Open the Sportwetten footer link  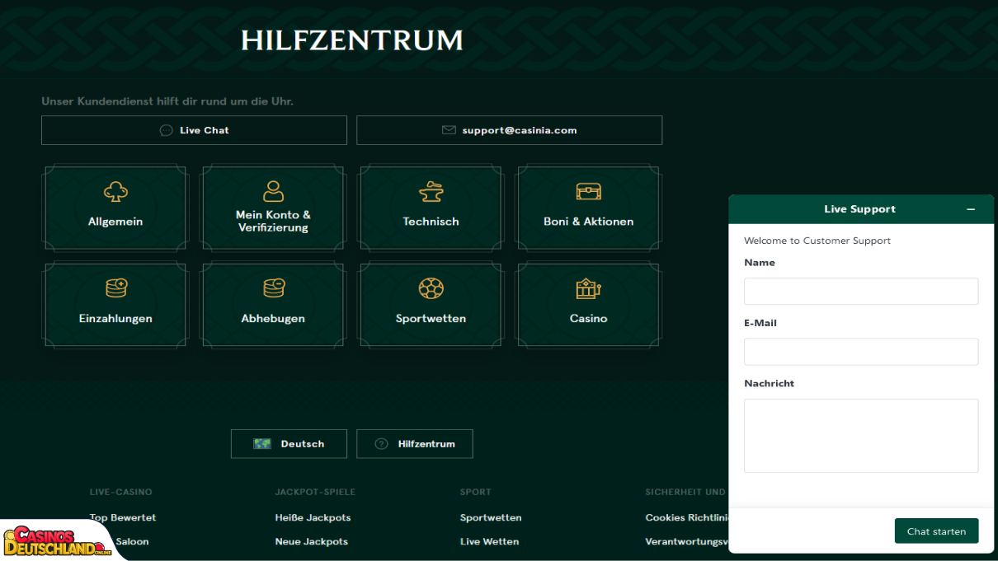tap(491, 518)
